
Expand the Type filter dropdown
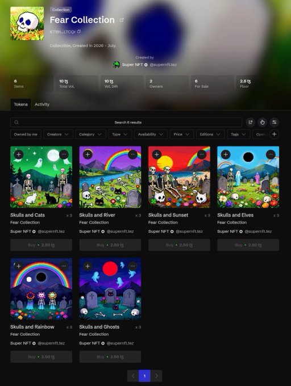(x=120, y=134)
